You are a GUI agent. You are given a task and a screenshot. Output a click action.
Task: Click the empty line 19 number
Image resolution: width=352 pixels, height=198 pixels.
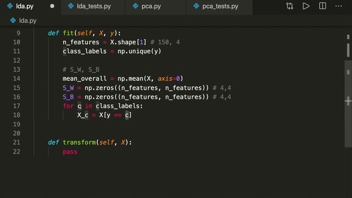(16, 124)
